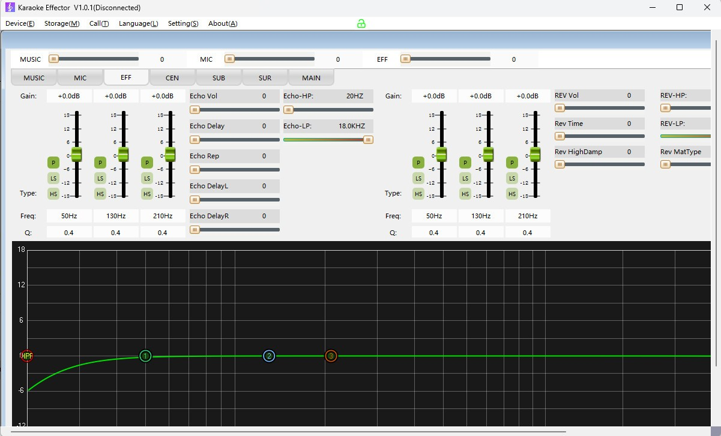
Task: Click the echo-side 210Hz band Q field
Action: click(163, 232)
